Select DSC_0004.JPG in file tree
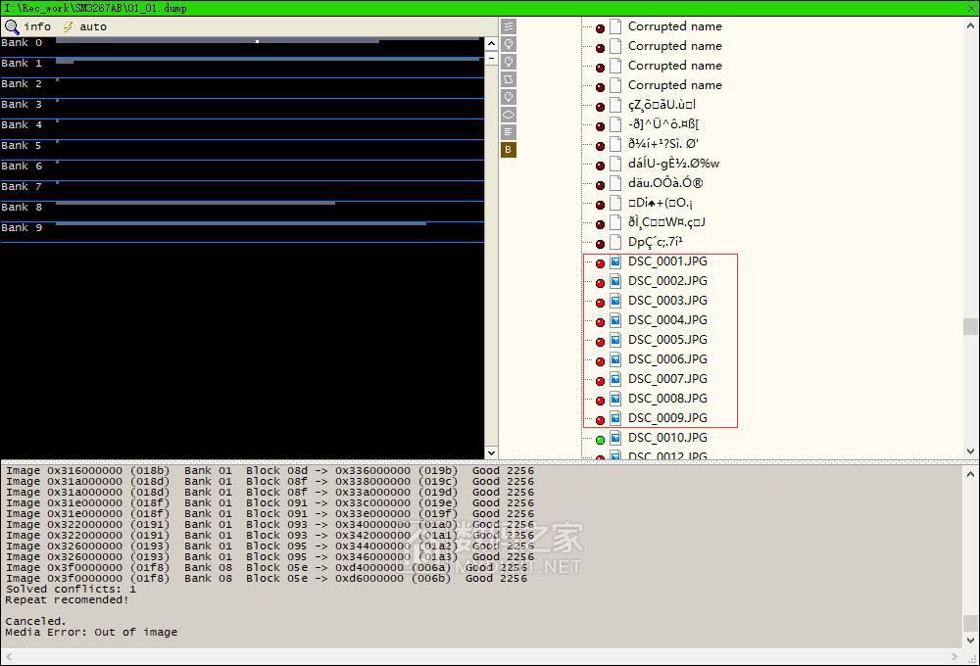The image size is (980, 666). 667,320
